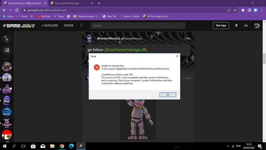Open the browser extensions puzzle icon

(x=243, y=10)
